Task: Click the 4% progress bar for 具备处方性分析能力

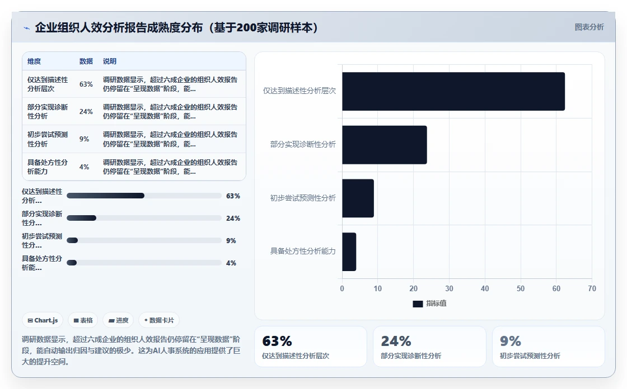Action: pyautogui.click(x=144, y=263)
